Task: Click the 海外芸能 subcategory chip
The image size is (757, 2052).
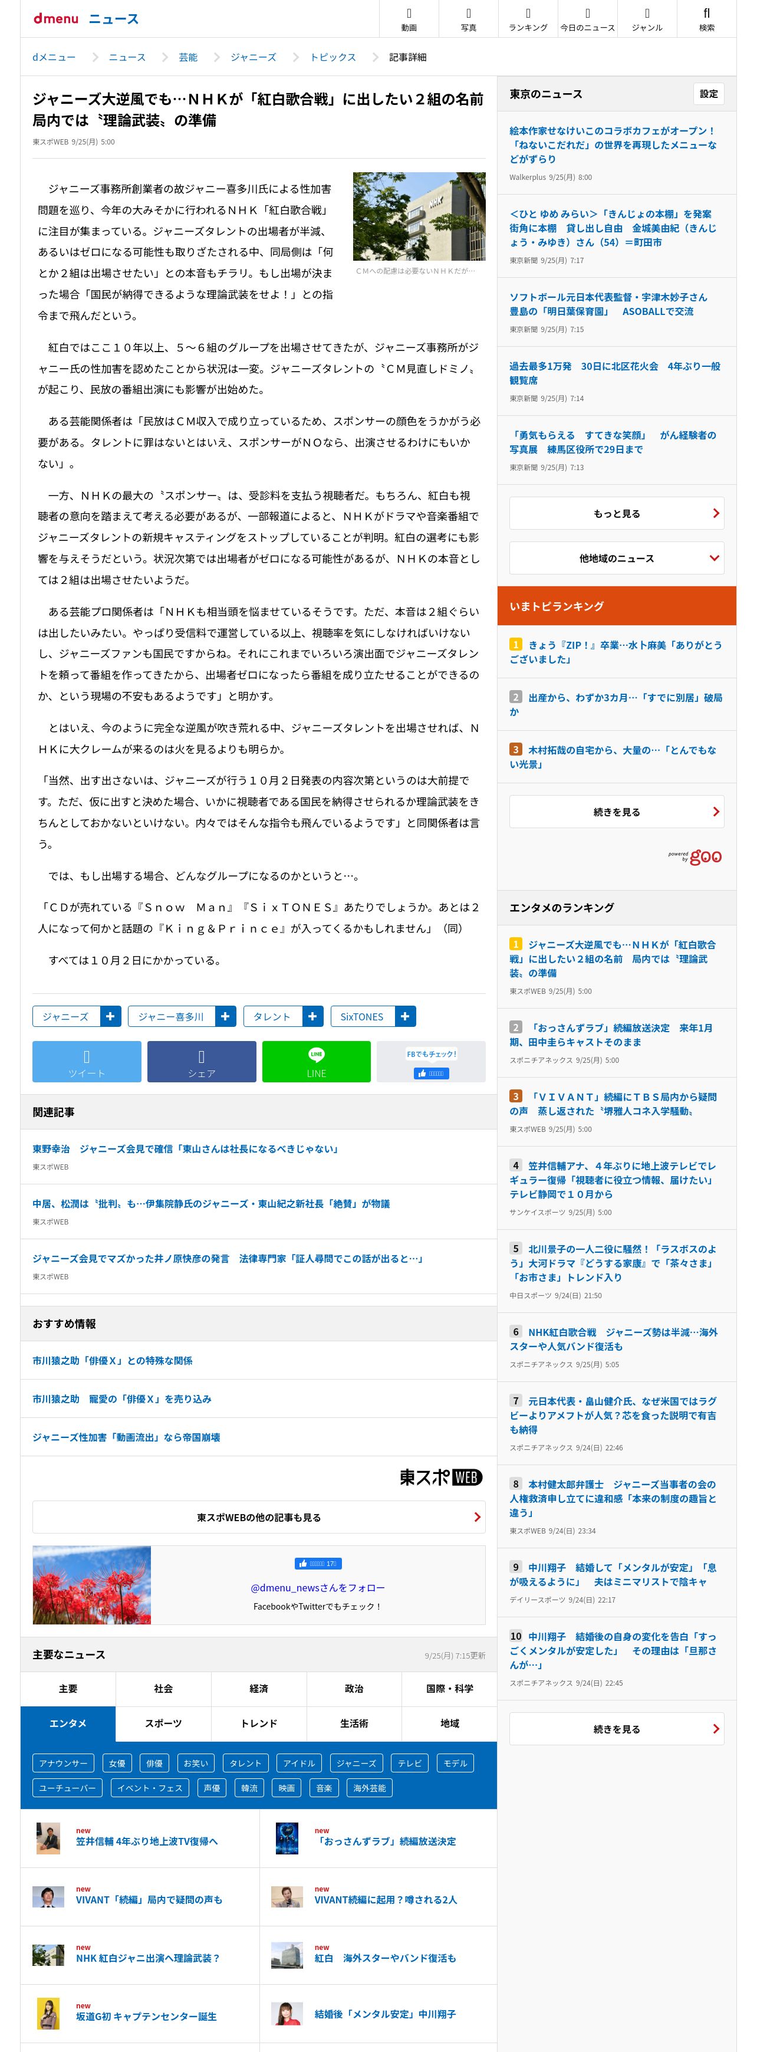Action: tap(369, 1788)
